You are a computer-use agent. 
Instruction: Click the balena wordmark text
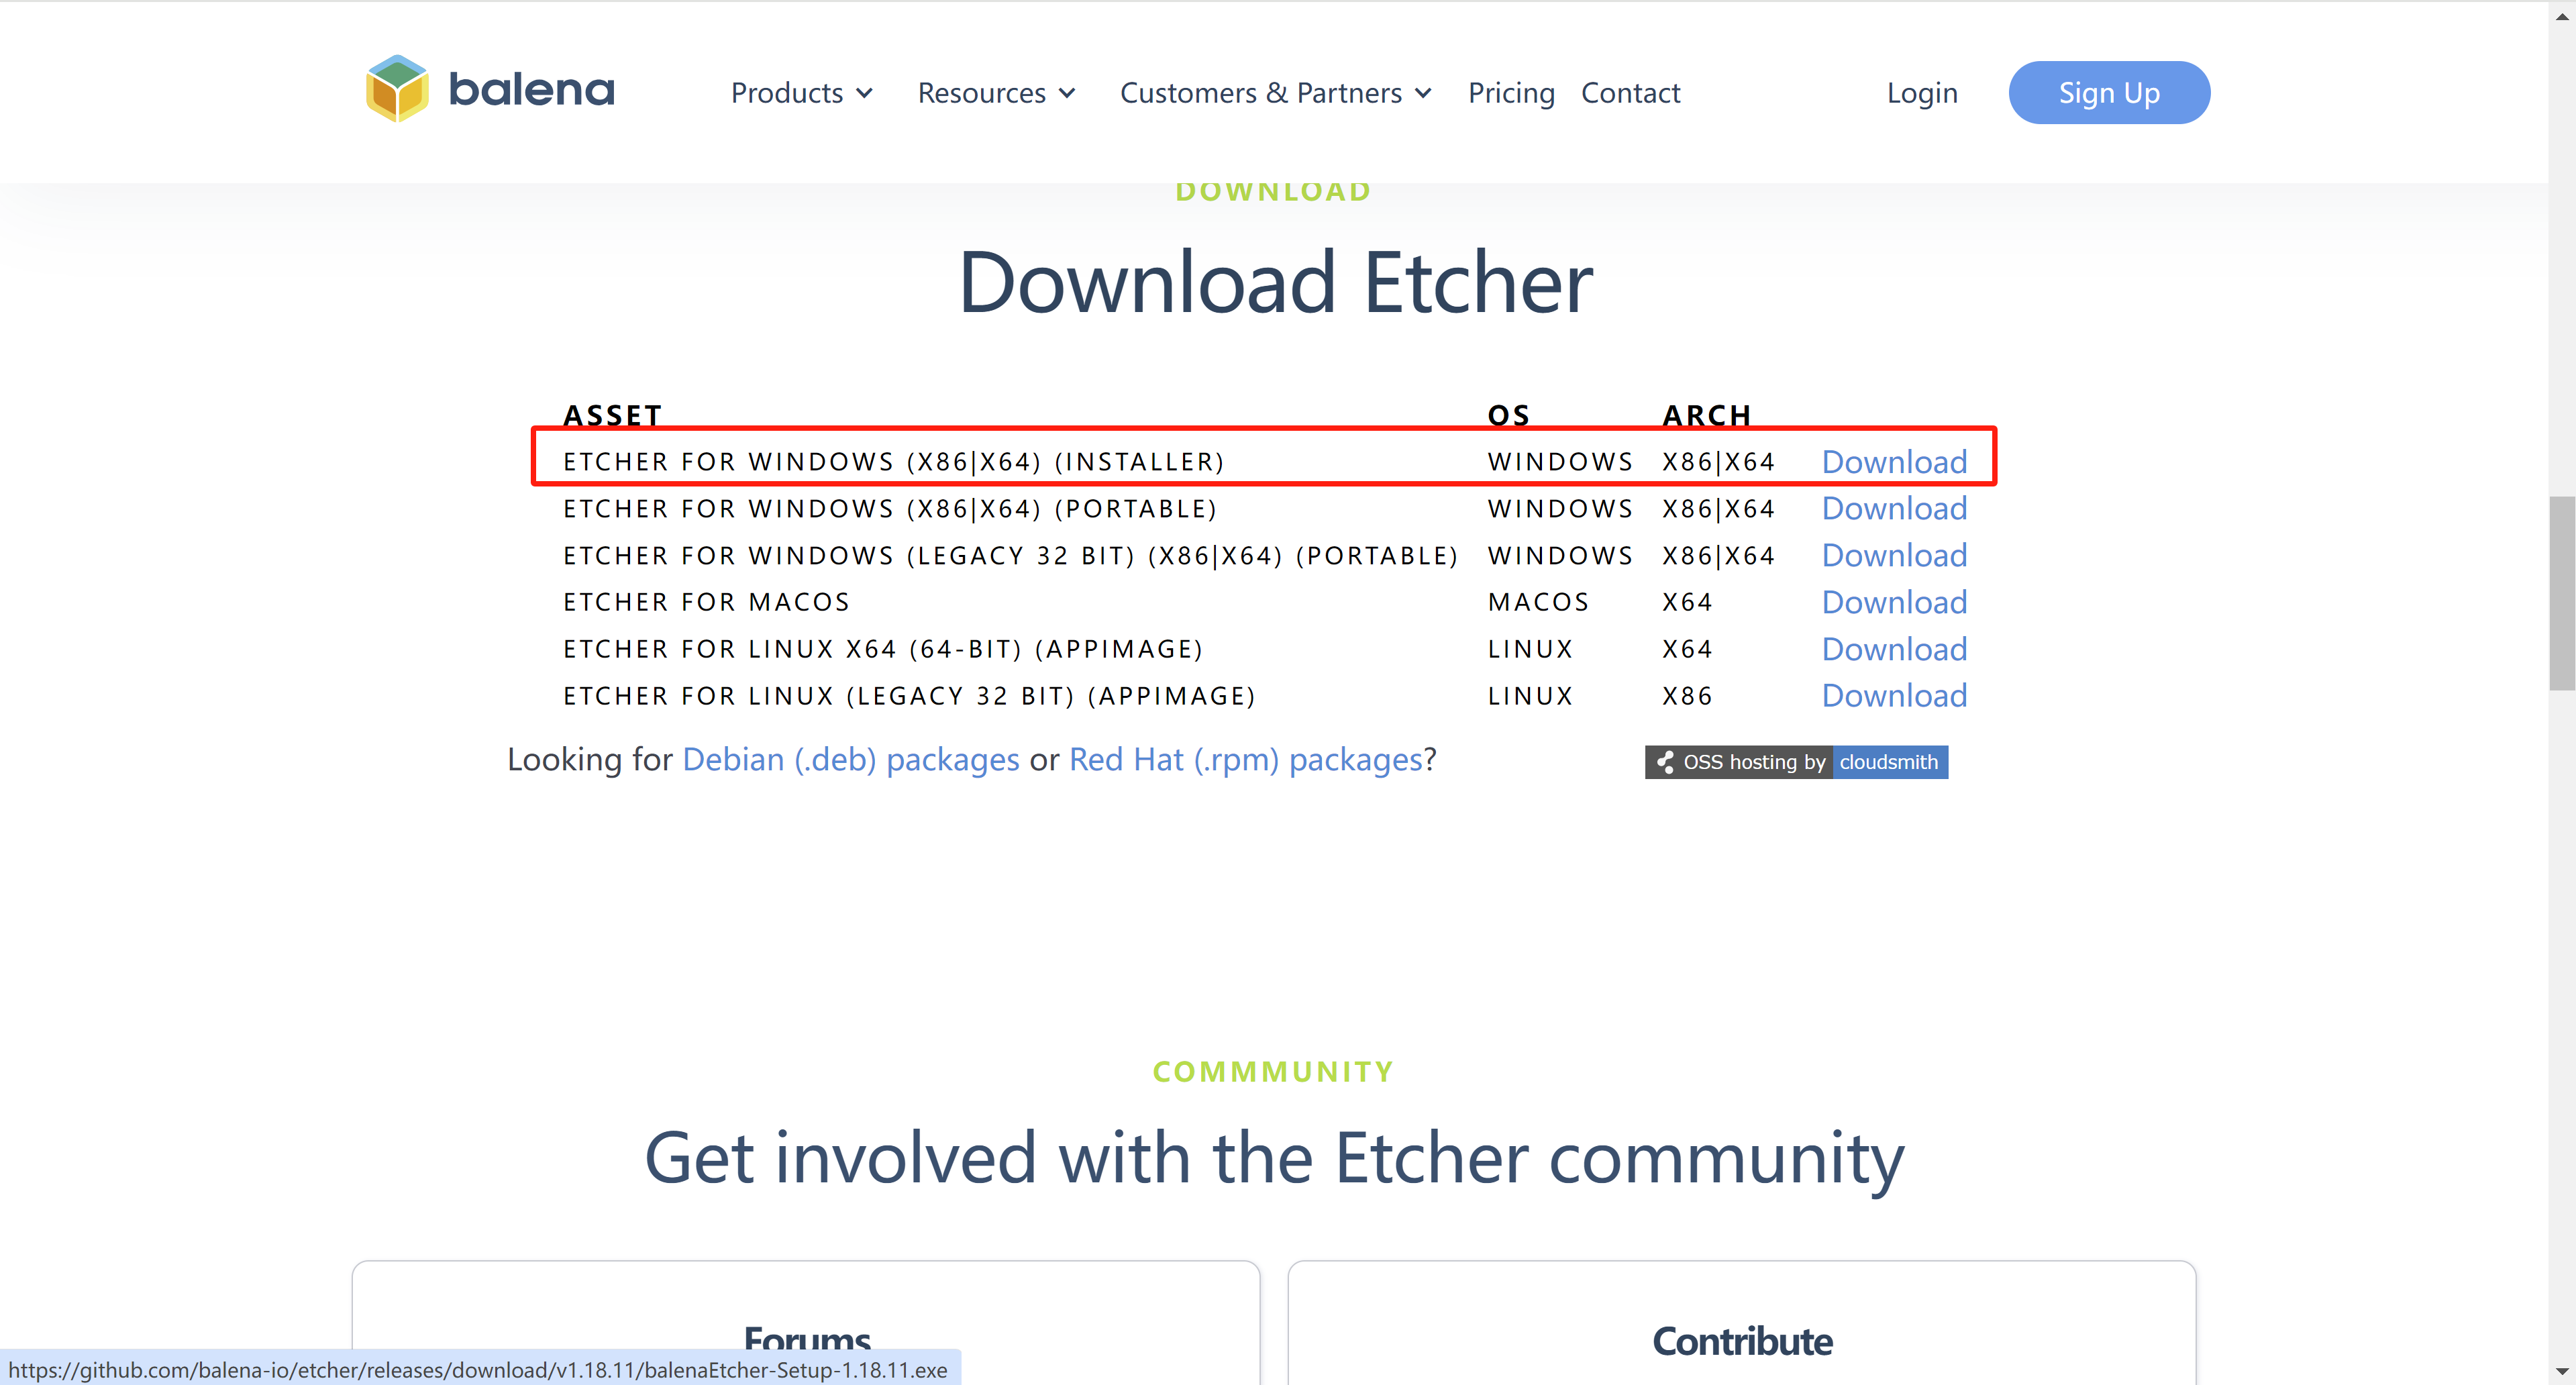[x=531, y=90]
